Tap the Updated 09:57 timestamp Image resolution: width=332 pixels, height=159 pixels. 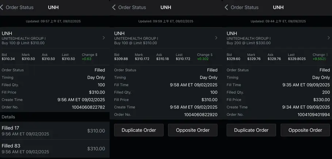53,21
